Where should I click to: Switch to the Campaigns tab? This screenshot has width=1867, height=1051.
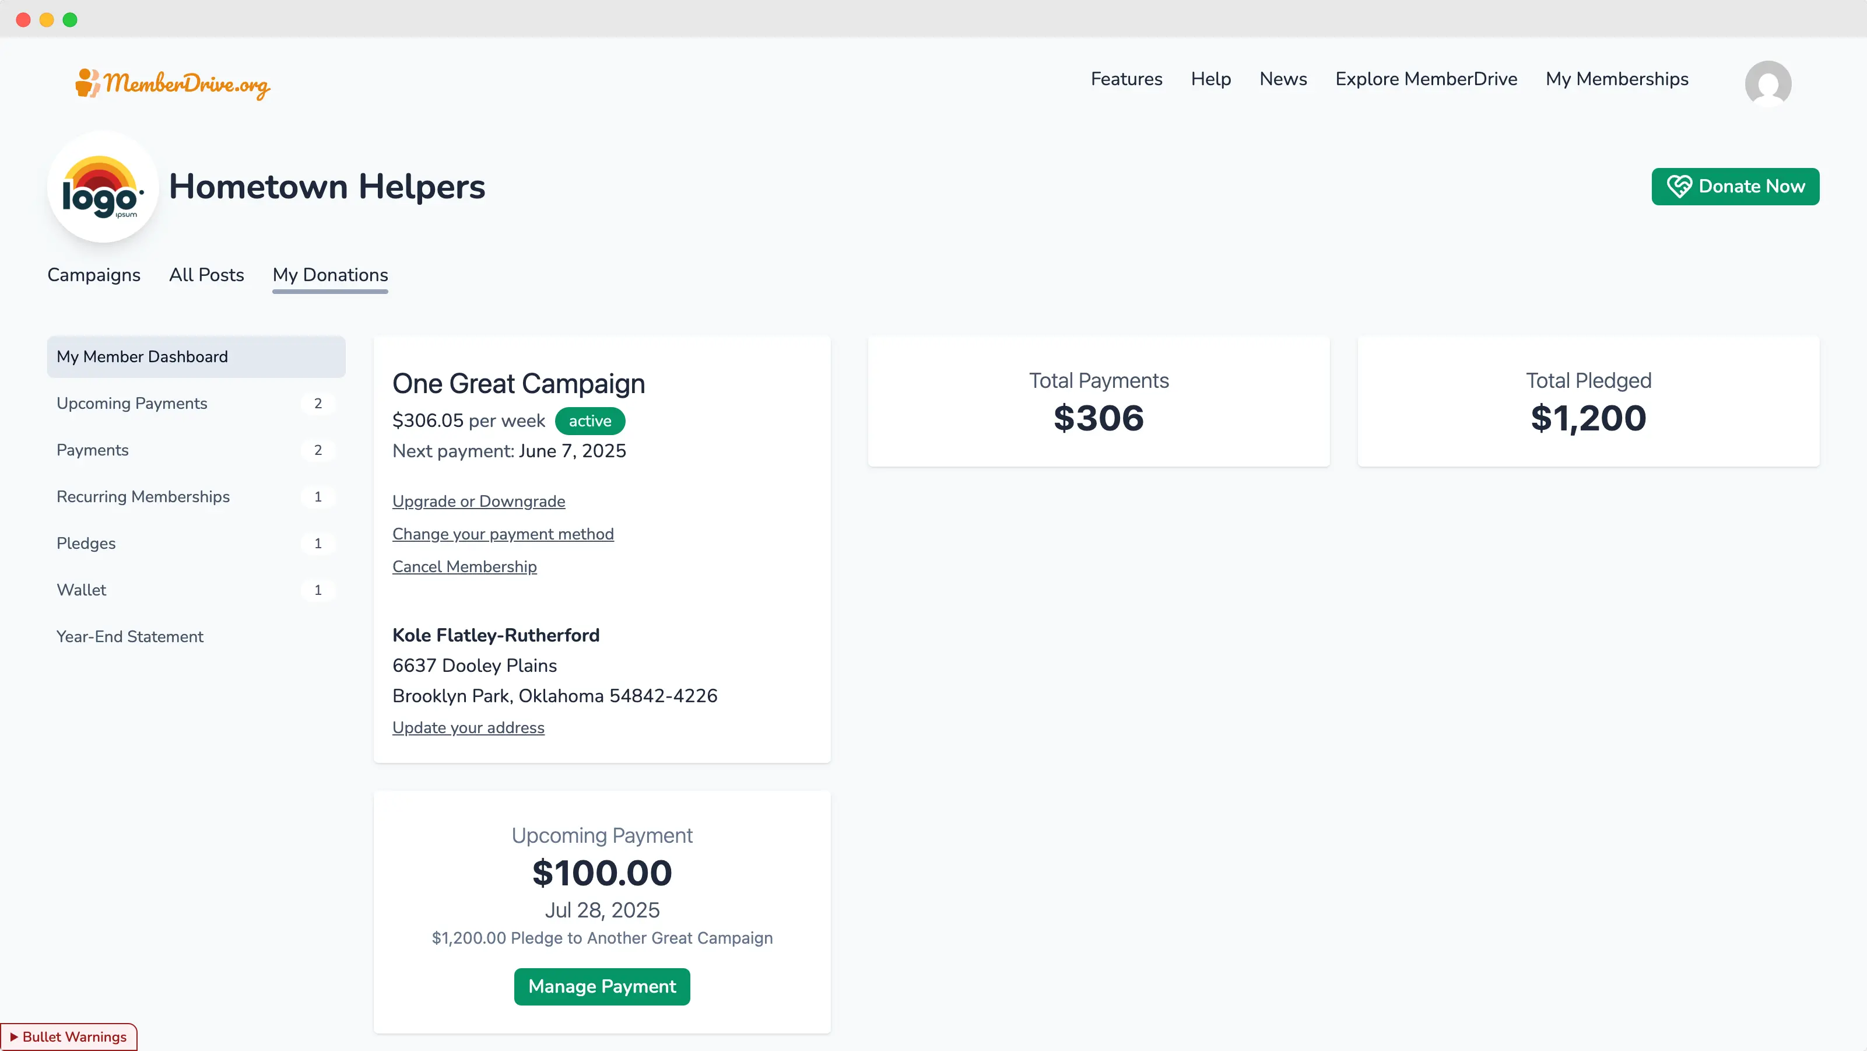click(x=93, y=275)
